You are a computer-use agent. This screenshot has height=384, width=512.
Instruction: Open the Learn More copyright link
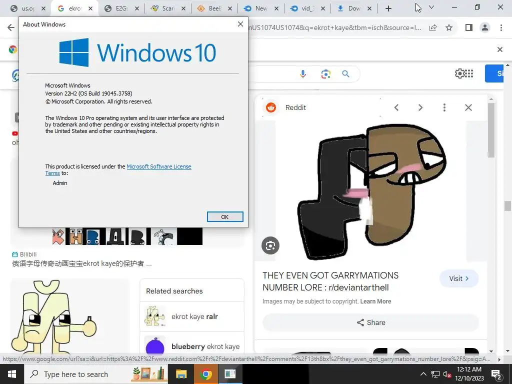click(x=375, y=301)
